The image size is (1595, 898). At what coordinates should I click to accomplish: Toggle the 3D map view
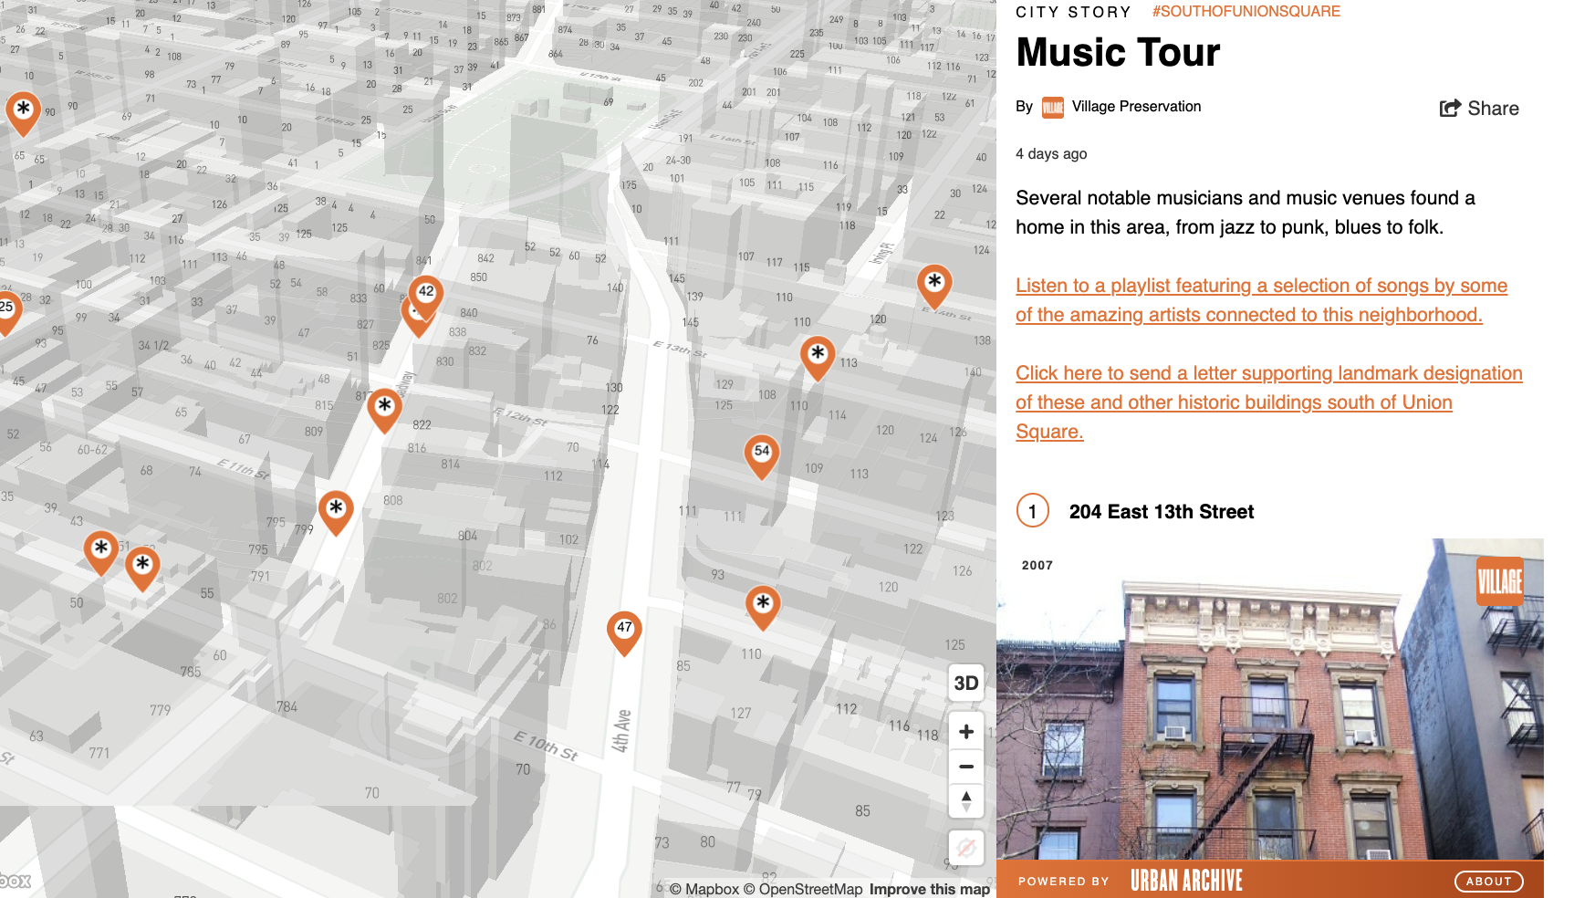click(965, 681)
